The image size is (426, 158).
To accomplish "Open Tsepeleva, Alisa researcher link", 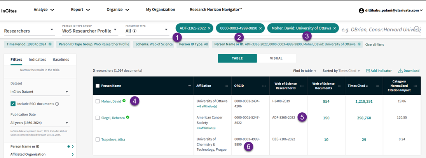I will [113, 139].
